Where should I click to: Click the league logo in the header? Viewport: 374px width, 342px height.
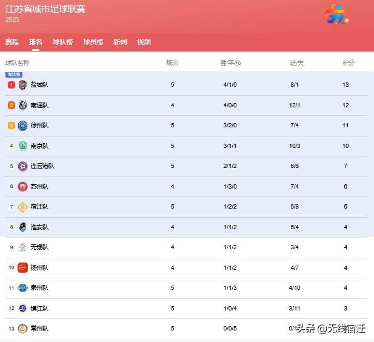coord(337,14)
